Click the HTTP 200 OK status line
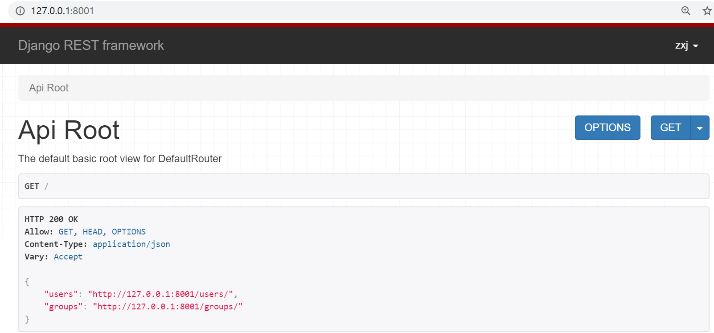Image resolution: width=714 pixels, height=333 pixels. tap(51, 219)
